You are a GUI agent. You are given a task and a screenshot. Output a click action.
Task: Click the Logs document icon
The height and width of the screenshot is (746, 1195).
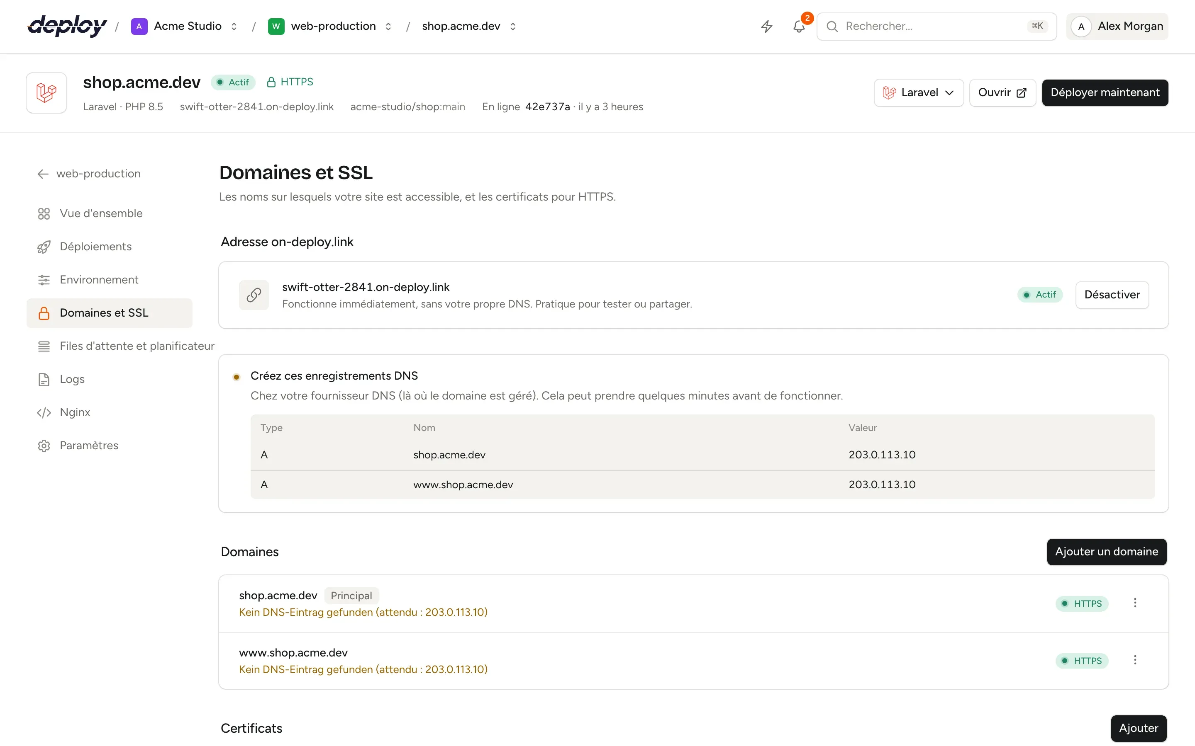[x=44, y=379]
